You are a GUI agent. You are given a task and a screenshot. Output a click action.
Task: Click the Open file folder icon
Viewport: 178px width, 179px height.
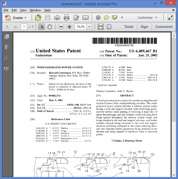click(38, 18)
